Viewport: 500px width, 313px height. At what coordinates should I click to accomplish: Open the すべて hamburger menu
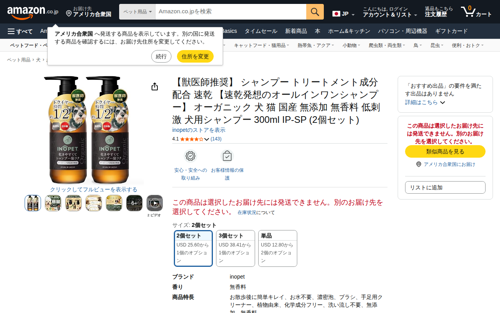(20, 31)
